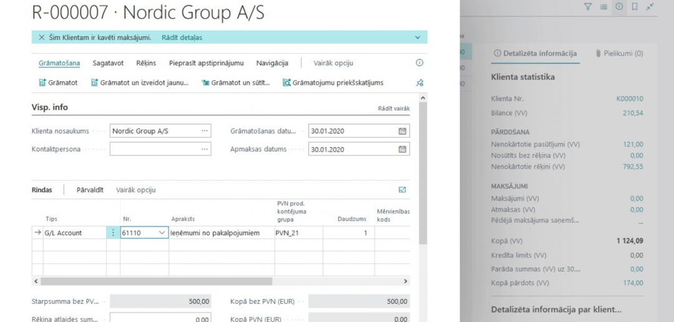Open the Apmaksas datums calendar picker
This screenshot has width=674, height=322.
(x=403, y=150)
